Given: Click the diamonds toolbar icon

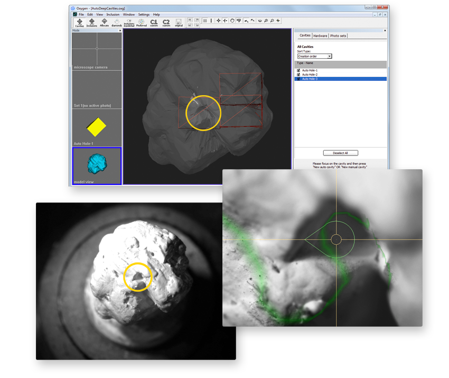Looking at the screenshot, I should (116, 22).
